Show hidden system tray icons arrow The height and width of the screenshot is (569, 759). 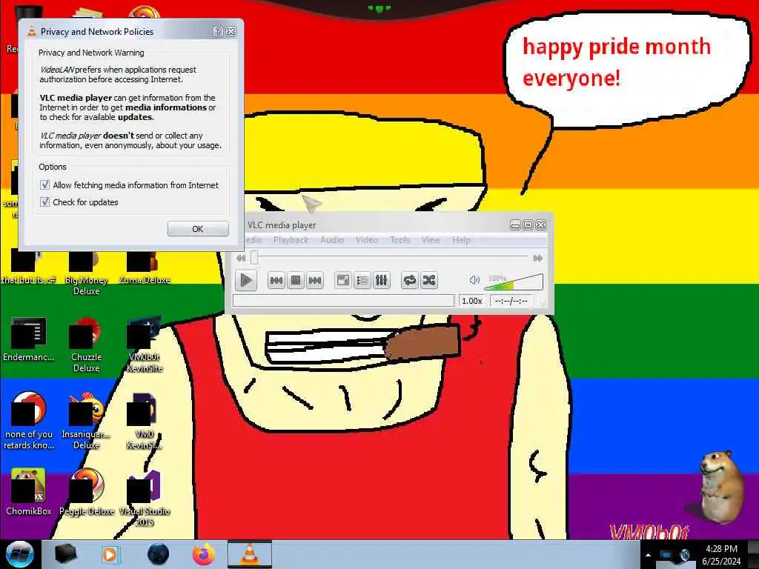click(648, 555)
